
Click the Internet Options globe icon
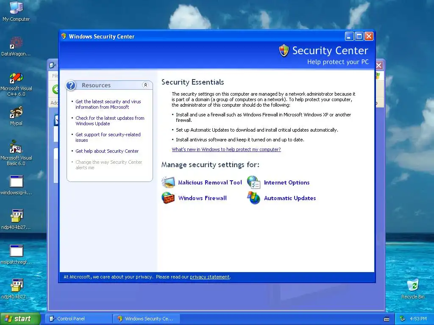[x=254, y=182]
